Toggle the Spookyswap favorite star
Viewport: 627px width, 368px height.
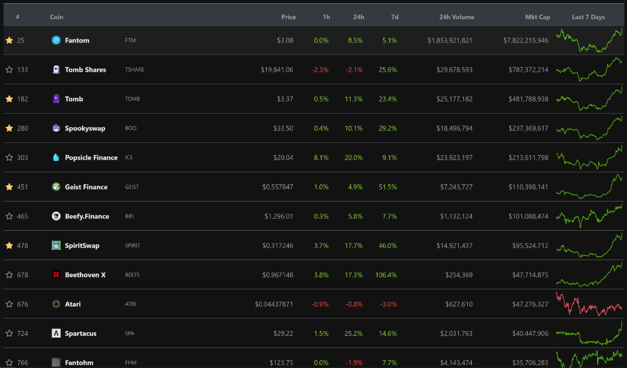[x=9, y=128]
